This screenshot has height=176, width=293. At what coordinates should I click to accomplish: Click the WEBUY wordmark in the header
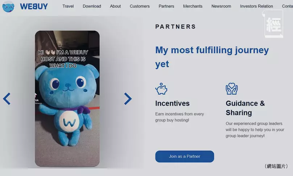coord(34,7)
